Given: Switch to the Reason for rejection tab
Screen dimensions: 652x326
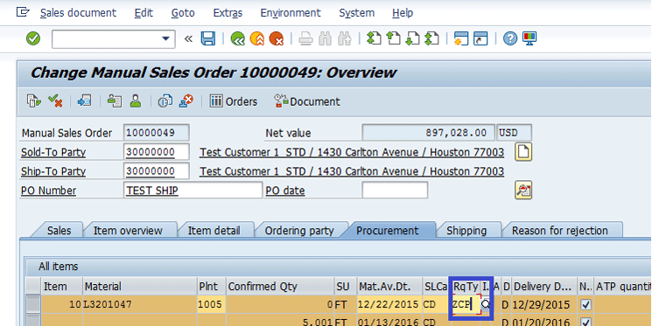Looking at the screenshot, I should tap(560, 231).
